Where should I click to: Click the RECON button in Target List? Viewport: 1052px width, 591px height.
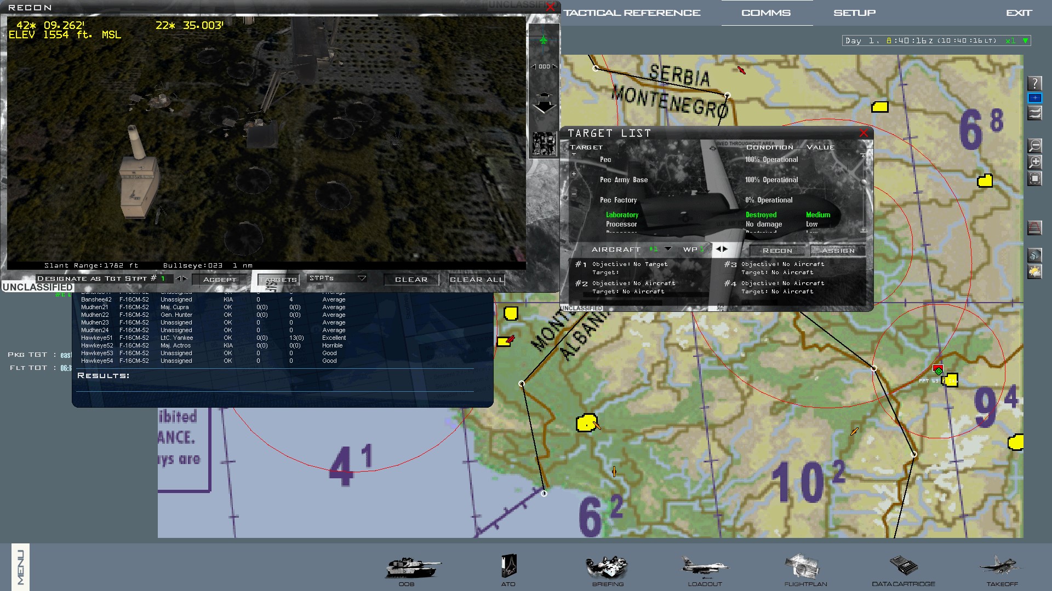[x=777, y=251]
